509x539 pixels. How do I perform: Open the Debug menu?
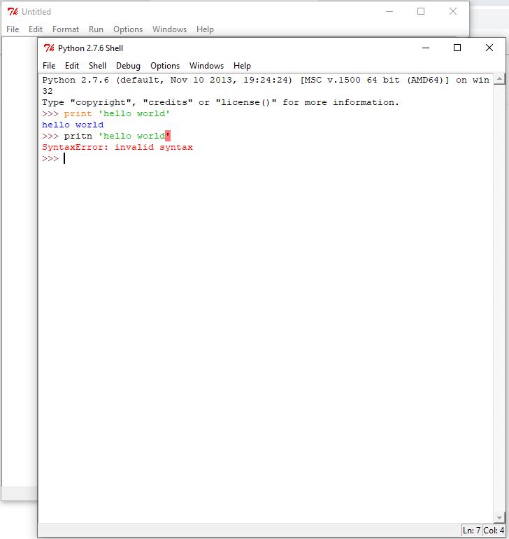(x=128, y=66)
